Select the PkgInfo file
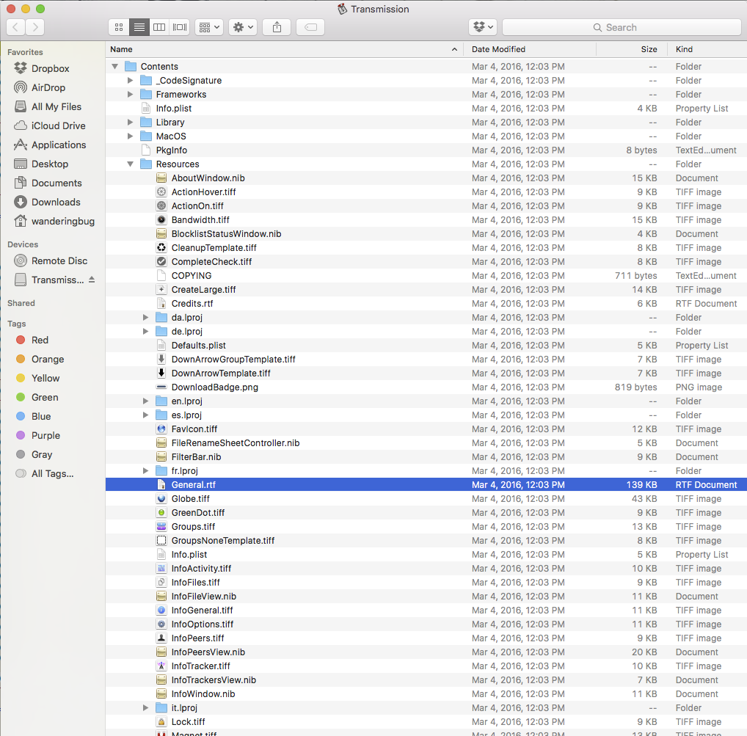 click(426, 150)
